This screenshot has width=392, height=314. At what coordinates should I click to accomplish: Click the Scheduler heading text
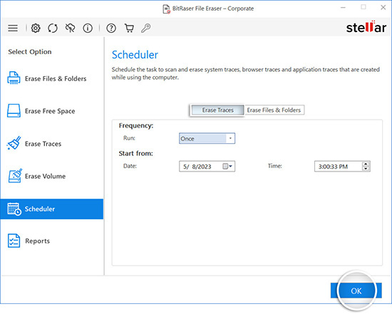coord(135,55)
